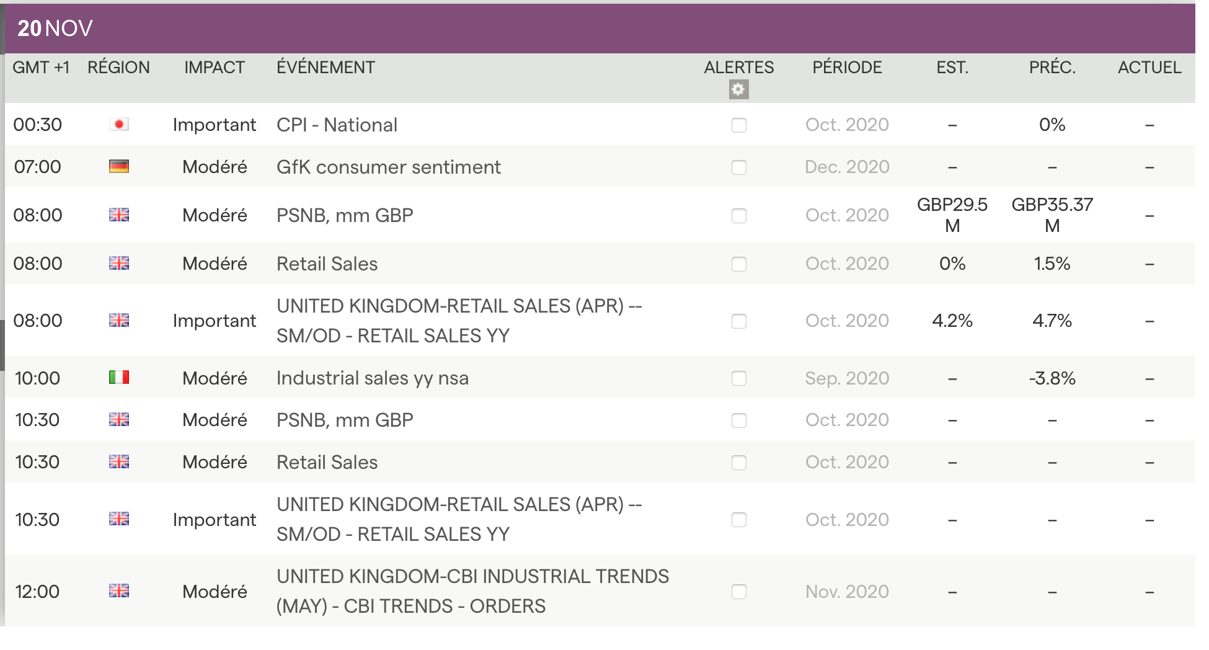
Task: Click the Germany flag icon
Action: point(119,167)
